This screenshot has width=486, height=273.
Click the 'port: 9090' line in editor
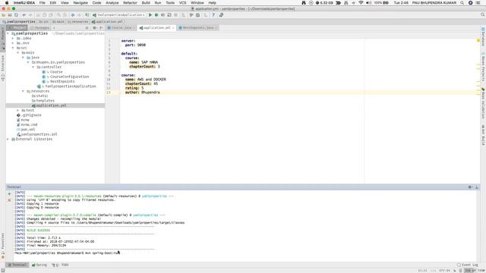135,45
